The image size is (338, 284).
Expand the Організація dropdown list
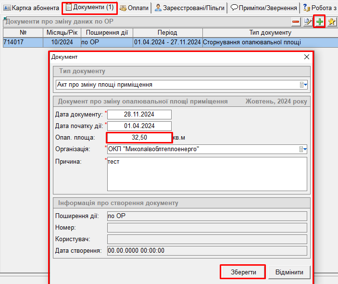(303, 149)
